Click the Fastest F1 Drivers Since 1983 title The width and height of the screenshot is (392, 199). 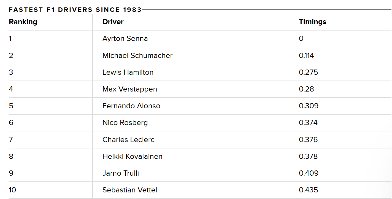(75, 10)
